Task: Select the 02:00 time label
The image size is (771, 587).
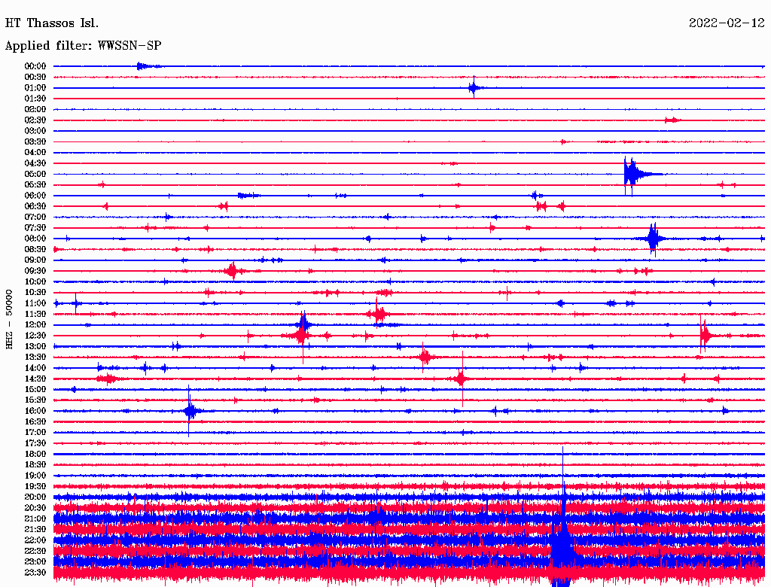Action: tap(35, 110)
